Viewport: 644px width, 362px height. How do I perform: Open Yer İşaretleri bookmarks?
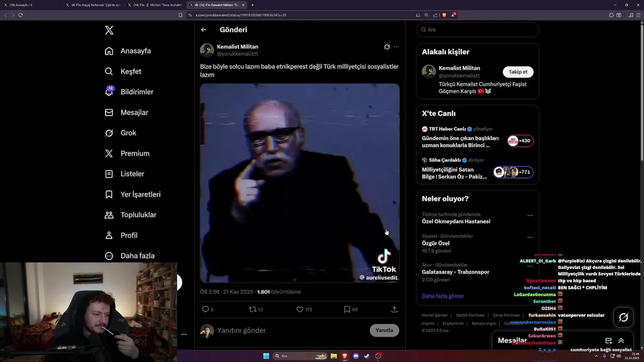[133, 194]
